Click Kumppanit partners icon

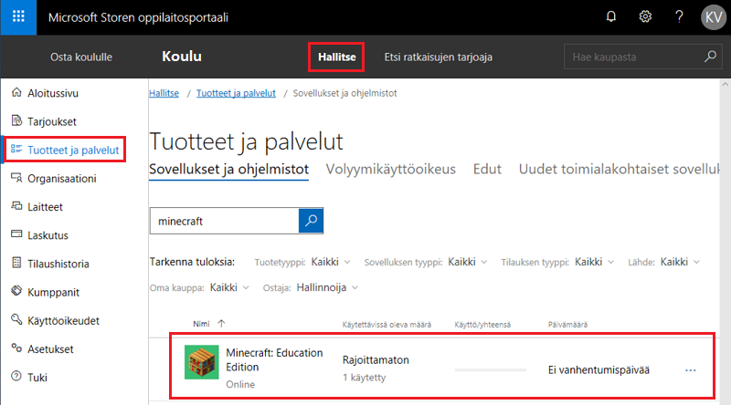click(16, 291)
